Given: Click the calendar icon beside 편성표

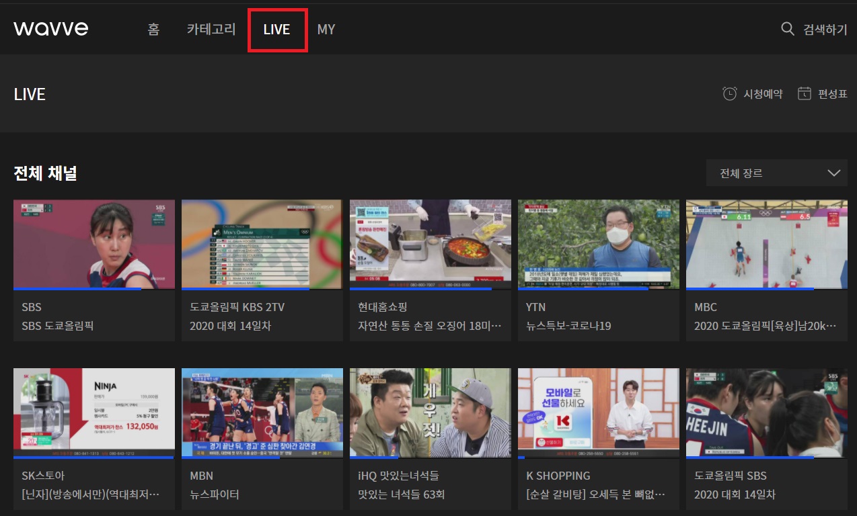Looking at the screenshot, I should click(x=804, y=93).
